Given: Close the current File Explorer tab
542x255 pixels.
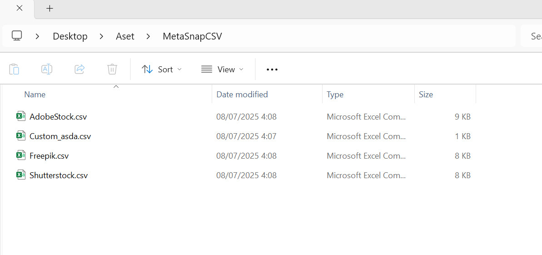Looking at the screenshot, I should click(20, 8).
